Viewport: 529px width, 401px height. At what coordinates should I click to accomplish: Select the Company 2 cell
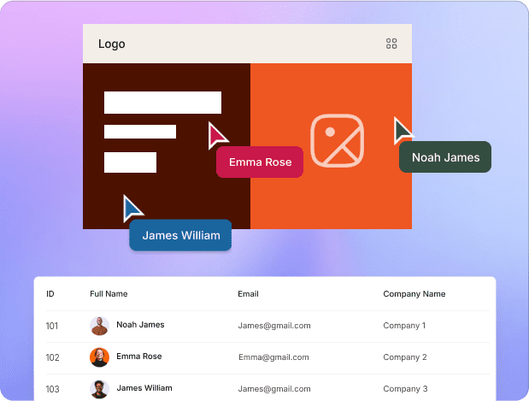pyautogui.click(x=405, y=357)
